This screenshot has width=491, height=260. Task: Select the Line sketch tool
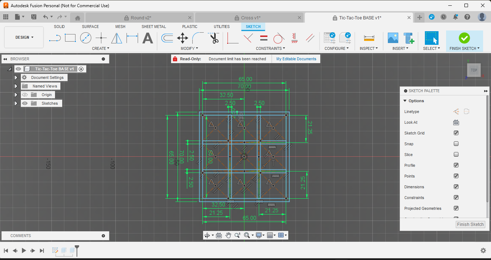[x=55, y=38]
